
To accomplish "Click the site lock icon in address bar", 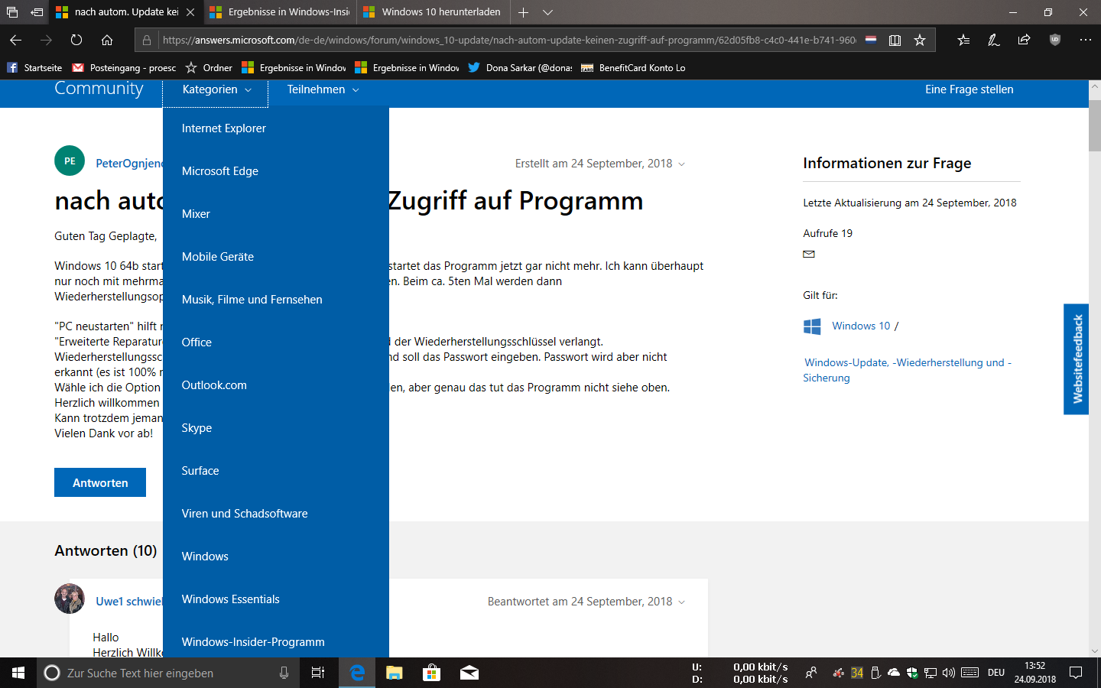I will (x=147, y=40).
